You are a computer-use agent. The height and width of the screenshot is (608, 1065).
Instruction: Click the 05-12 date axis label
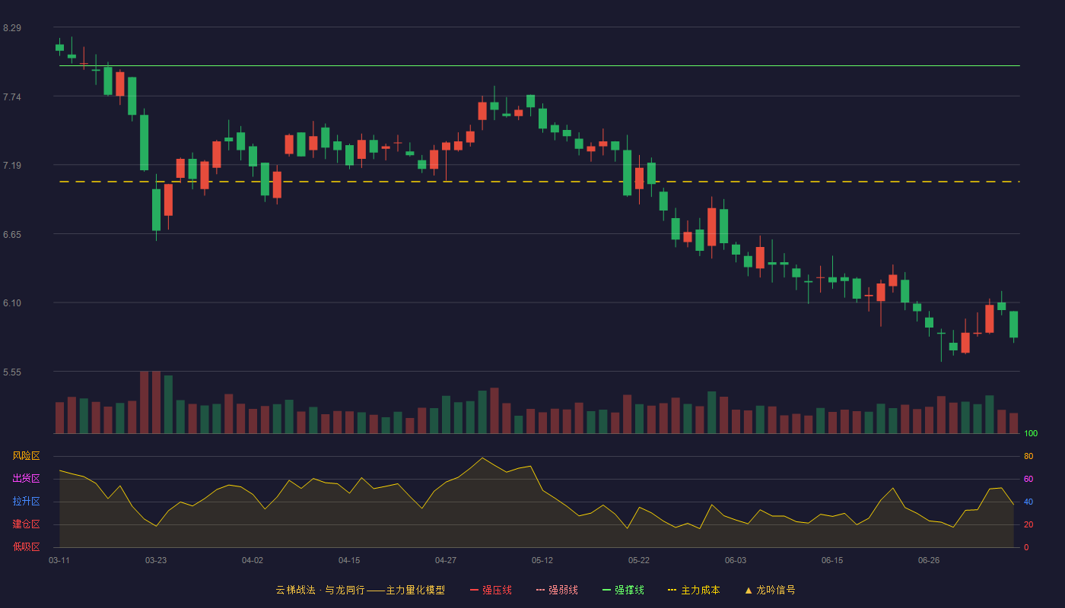(542, 560)
